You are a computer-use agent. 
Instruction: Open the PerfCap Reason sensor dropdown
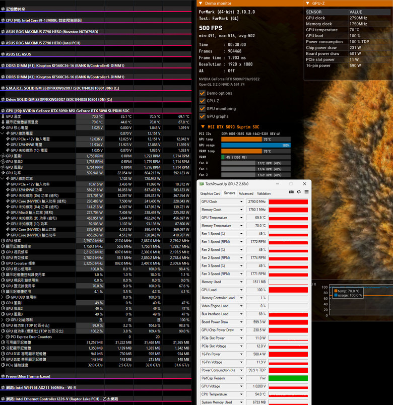(x=241, y=378)
